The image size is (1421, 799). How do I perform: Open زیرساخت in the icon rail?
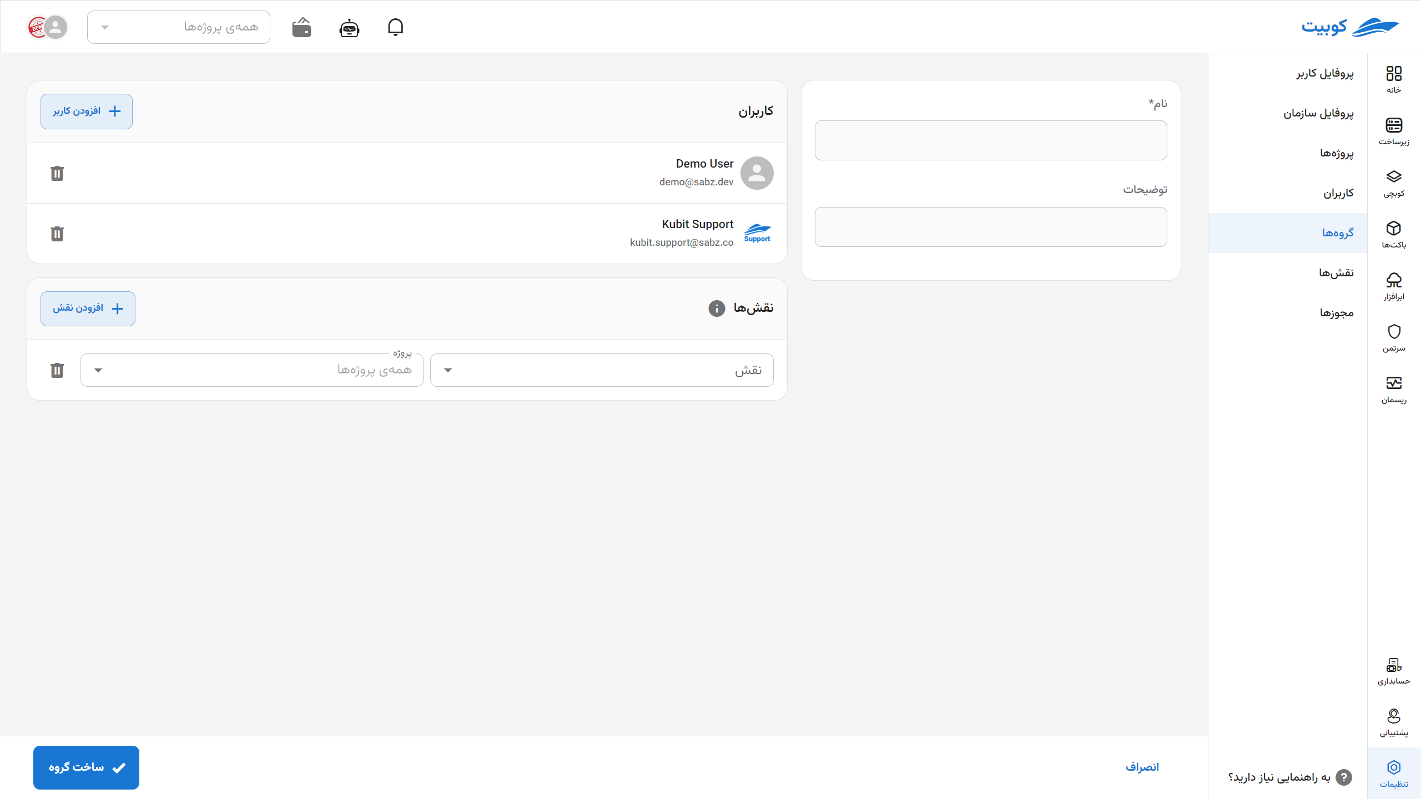pyautogui.click(x=1394, y=132)
